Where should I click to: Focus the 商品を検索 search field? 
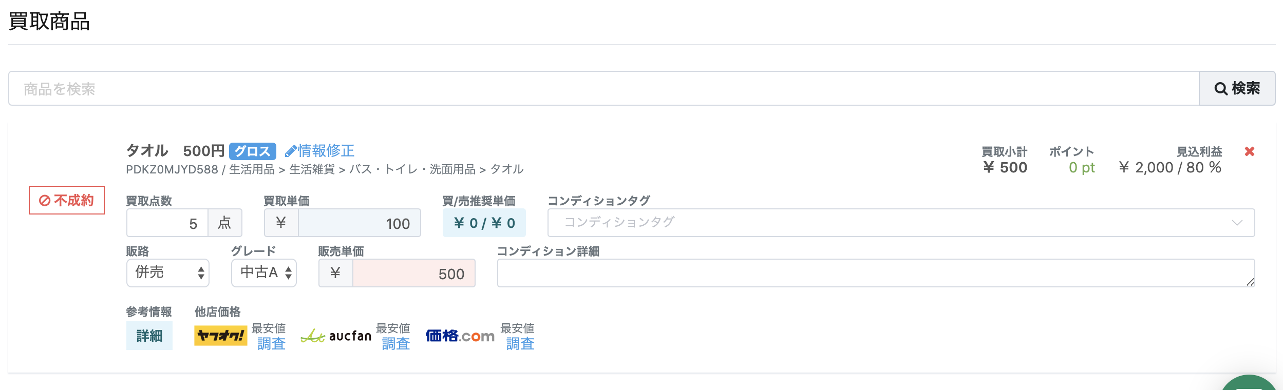[x=603, y=88]
